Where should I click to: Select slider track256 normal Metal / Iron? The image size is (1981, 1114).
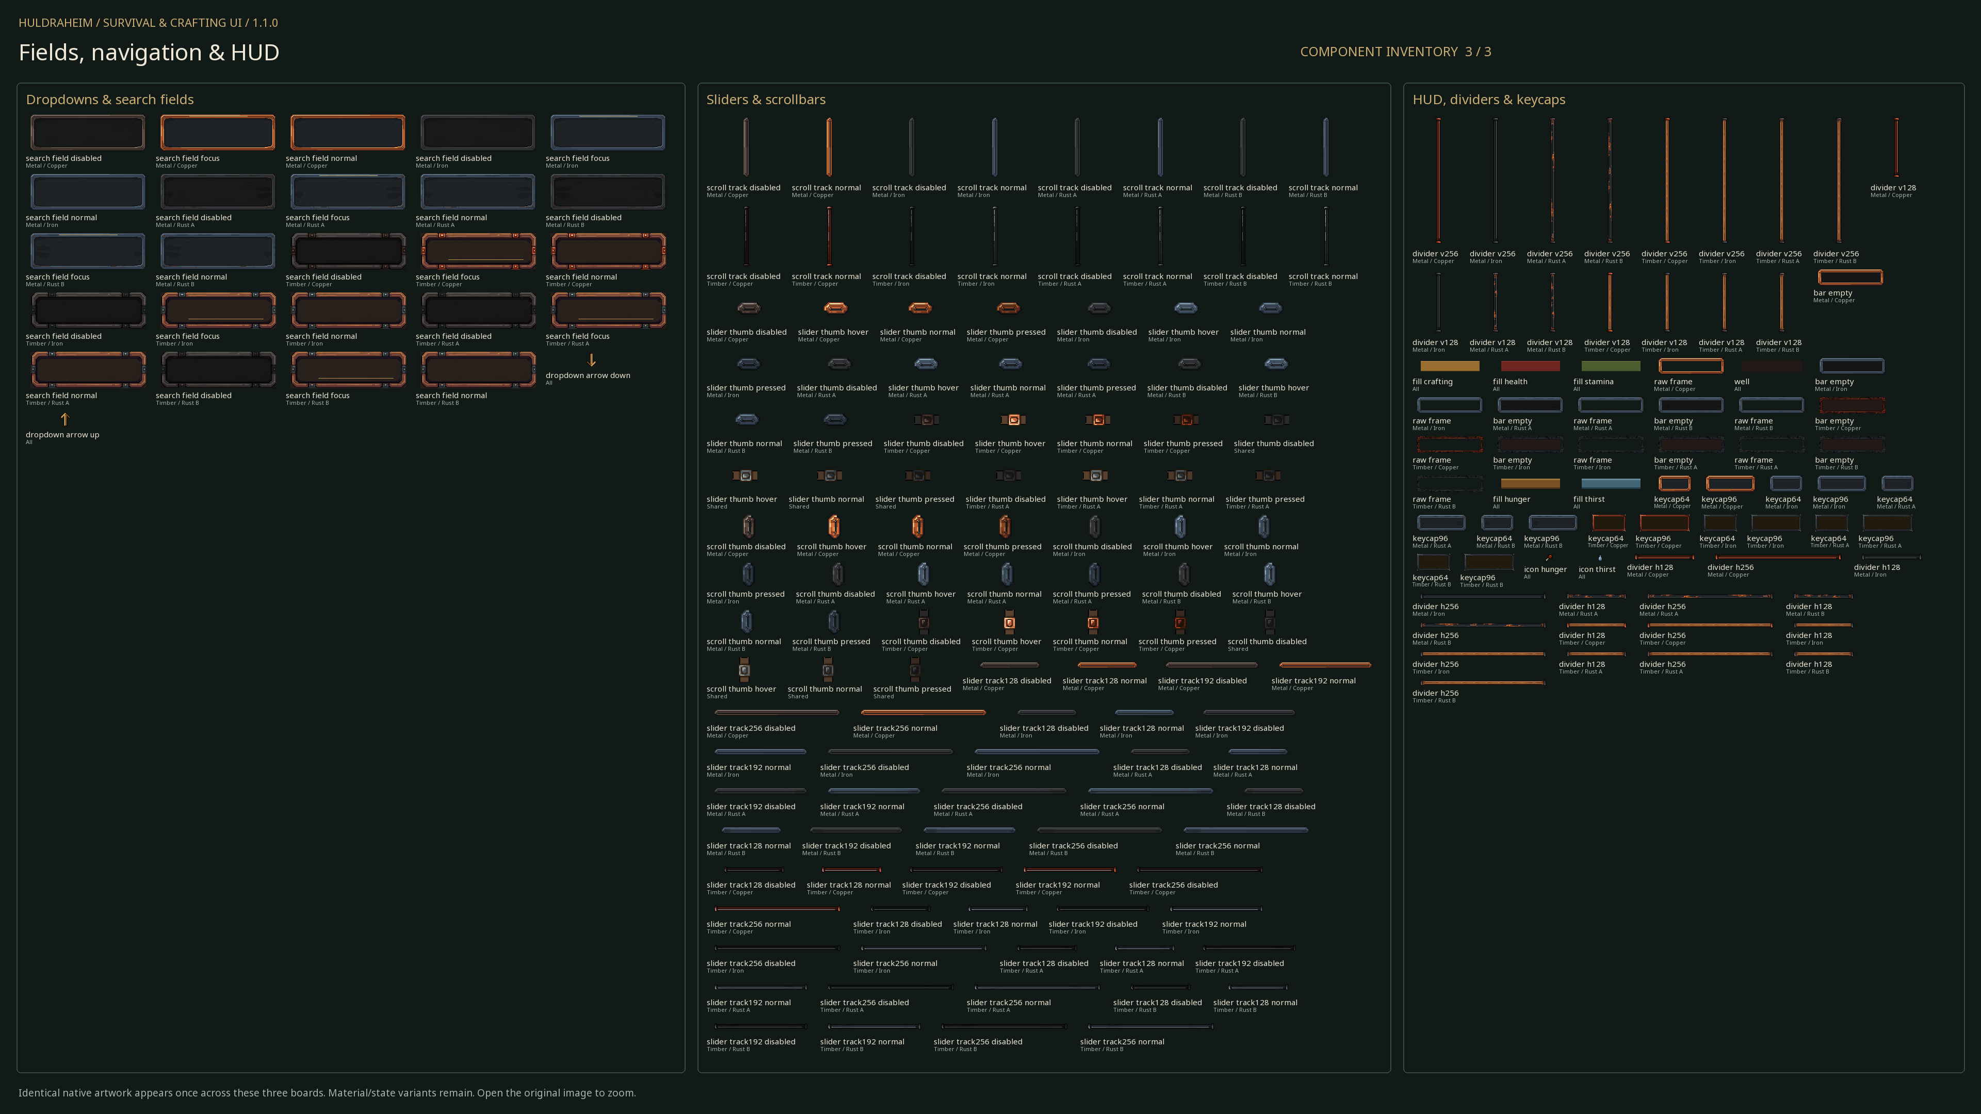click(1036, 752)
